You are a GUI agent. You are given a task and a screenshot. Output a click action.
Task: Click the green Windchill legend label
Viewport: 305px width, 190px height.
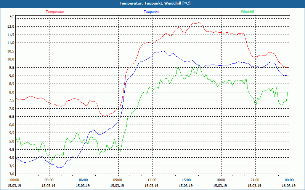point(247,12)
